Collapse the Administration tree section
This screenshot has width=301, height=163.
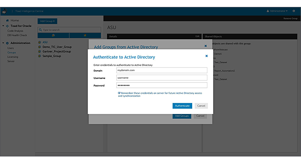3,43
